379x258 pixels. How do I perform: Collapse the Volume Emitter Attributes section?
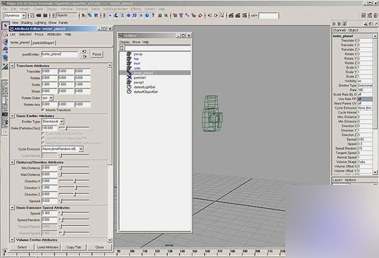(x=12, y=240)
